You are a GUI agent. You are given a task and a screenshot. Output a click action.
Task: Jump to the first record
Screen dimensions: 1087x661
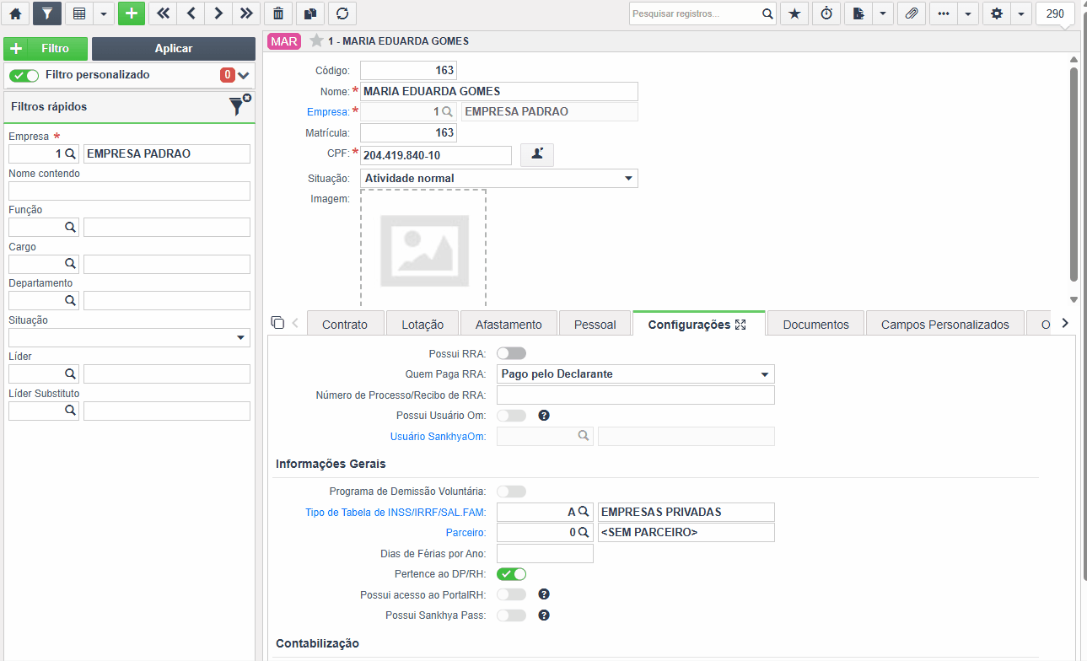pyautogui.click(x=163, y=13)
